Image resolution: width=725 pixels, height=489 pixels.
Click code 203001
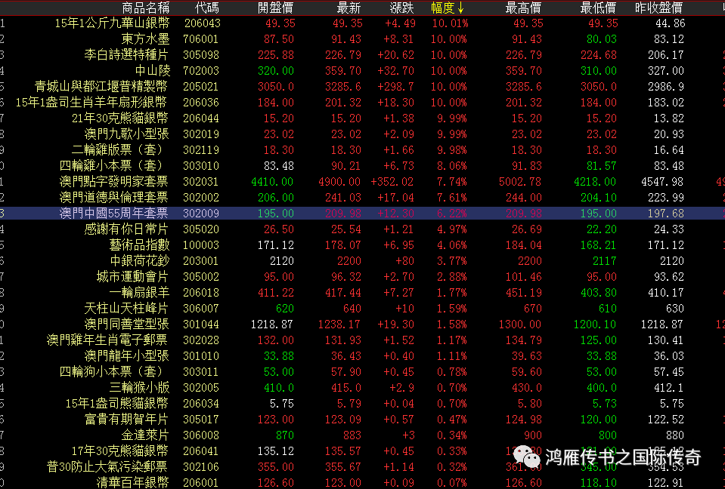[200, 261]
